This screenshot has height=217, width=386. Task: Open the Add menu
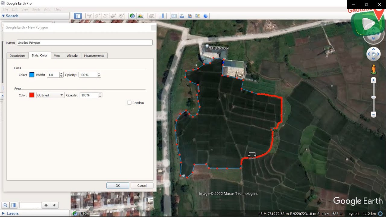coord(47,9)
